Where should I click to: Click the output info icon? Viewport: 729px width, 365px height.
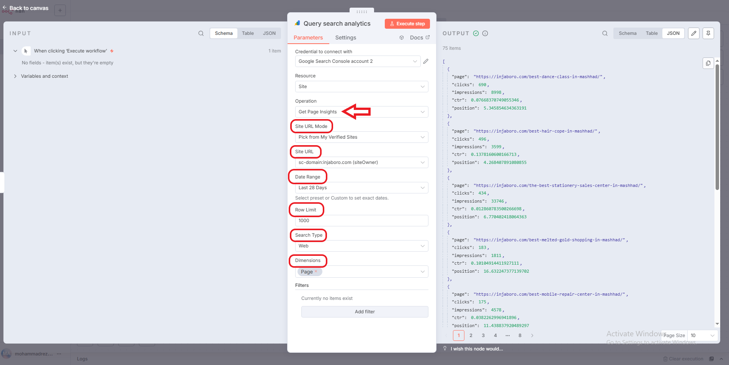(x=485, y=33)
